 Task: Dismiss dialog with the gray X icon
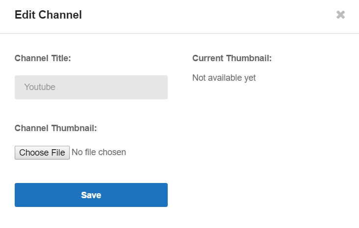[x=340, y=15]
